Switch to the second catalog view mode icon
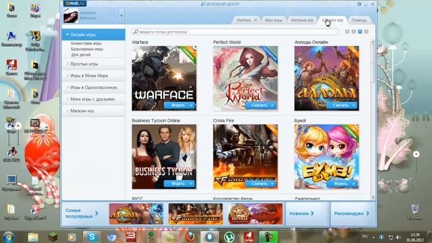This screenshot has width=432, height=243. tap(354, 32)
